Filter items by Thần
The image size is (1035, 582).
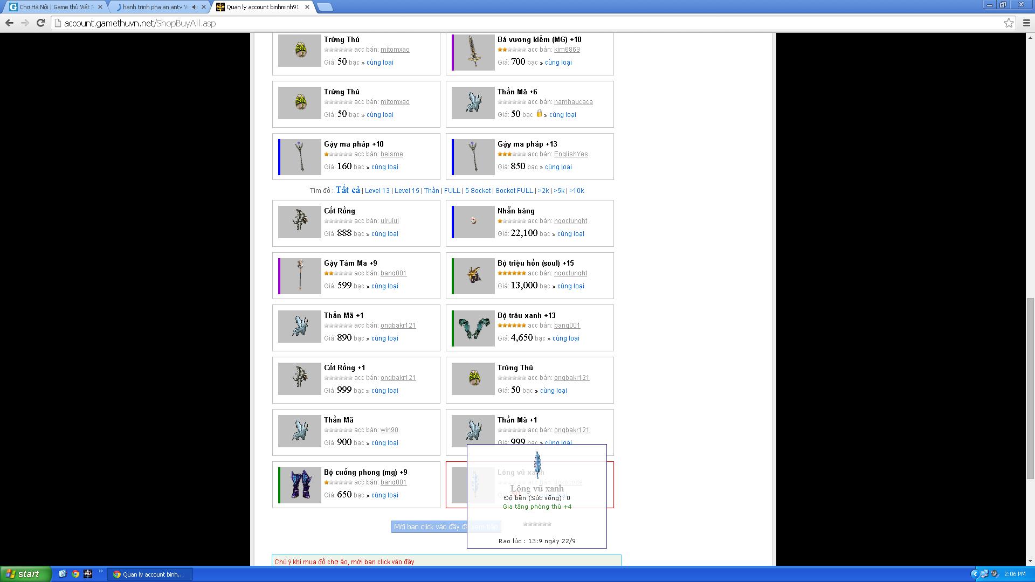pyautogui.click(x=431, y=191)
